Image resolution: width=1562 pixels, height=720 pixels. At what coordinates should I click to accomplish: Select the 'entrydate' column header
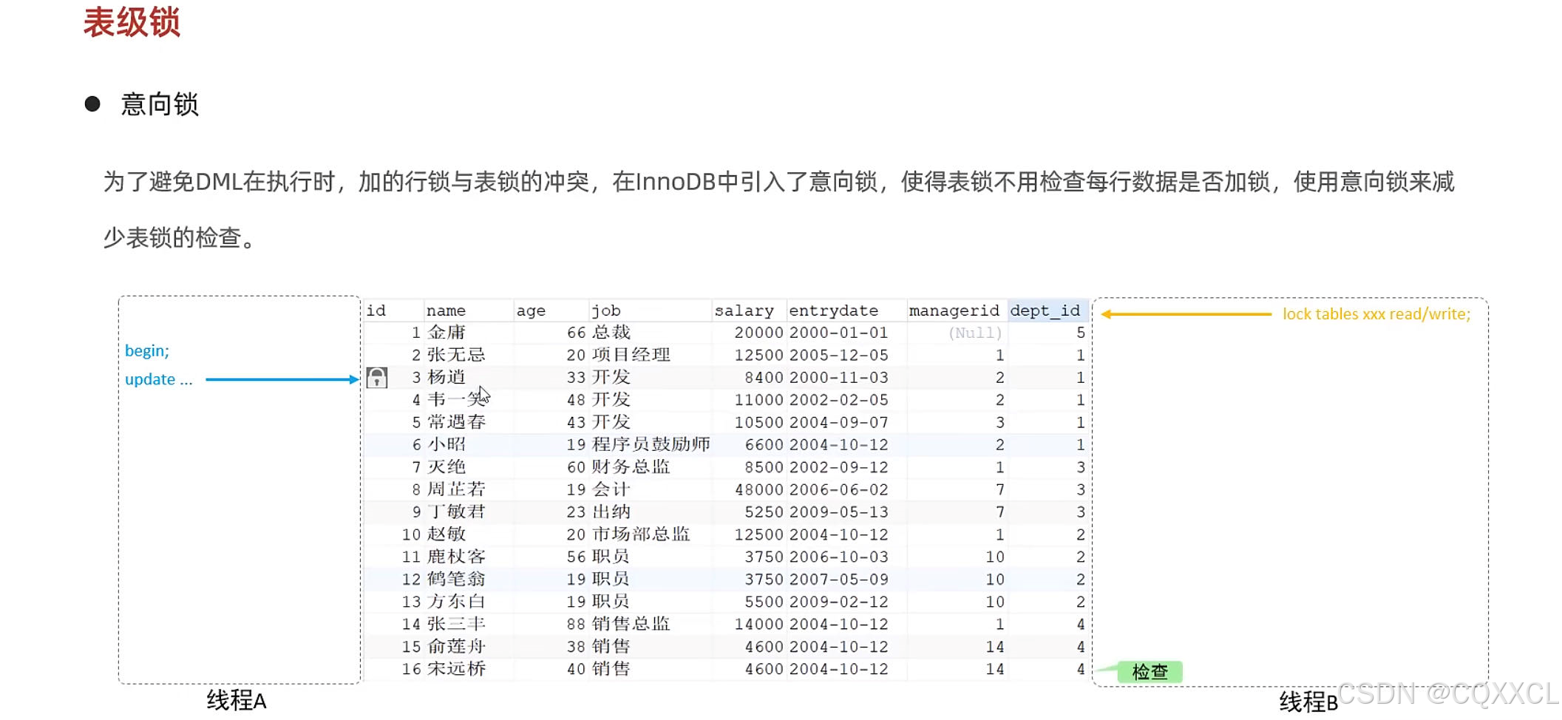point(834,310)
